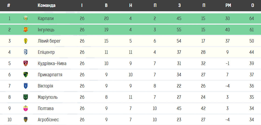The image size is (261, 125).
Task: Sort by the О points column header
Action: [253, 5]
